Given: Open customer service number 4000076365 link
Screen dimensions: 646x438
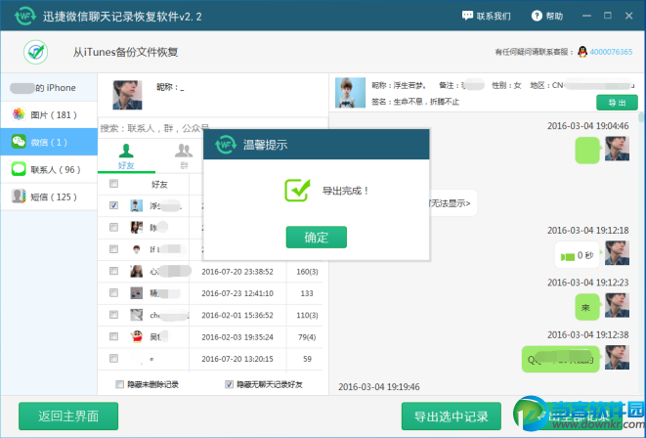Looking at the screenshot, I should [611, 52].
